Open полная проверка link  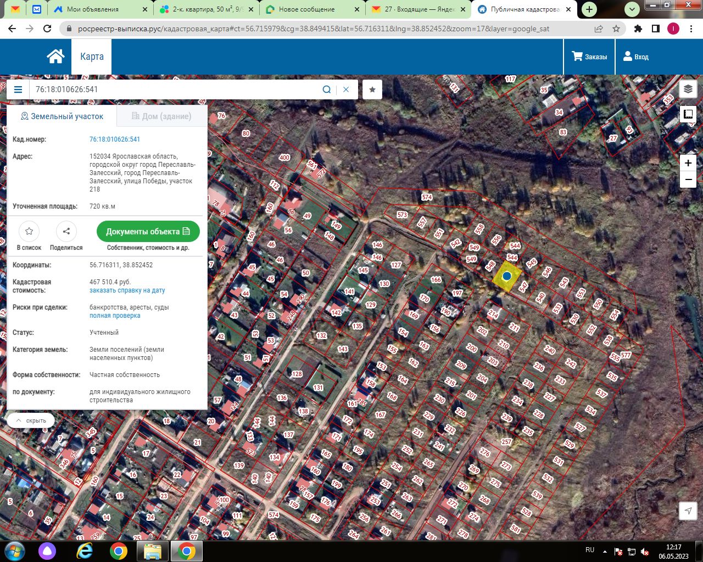[115, 316]
